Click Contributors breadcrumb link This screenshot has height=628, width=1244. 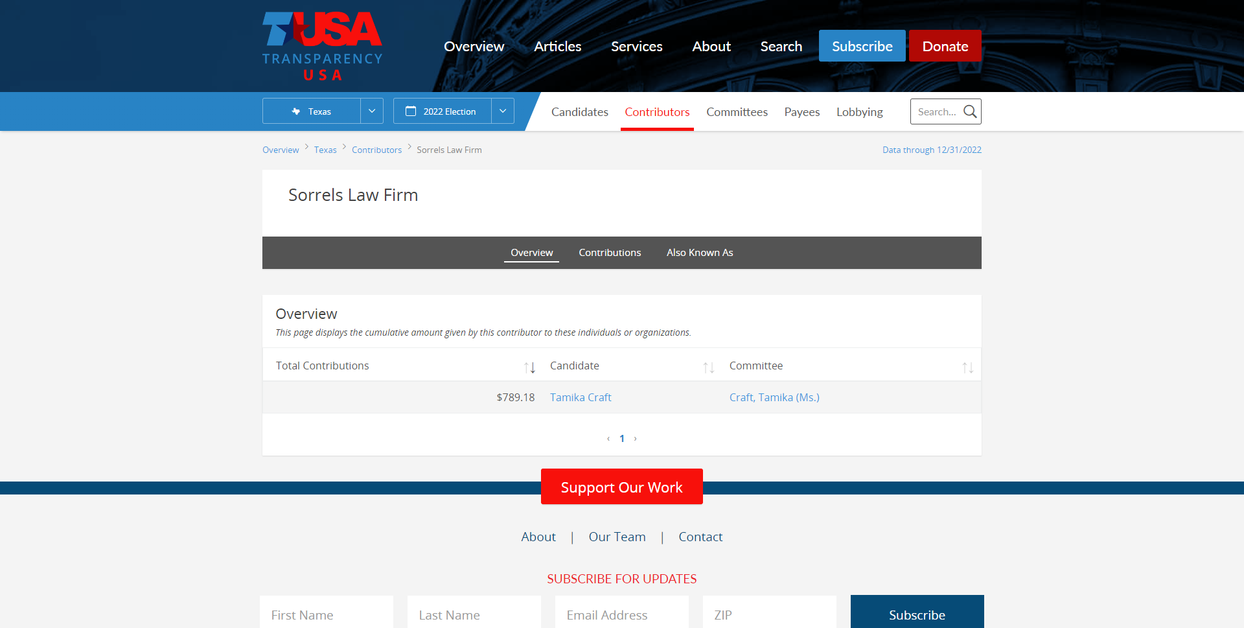[376, 150]
